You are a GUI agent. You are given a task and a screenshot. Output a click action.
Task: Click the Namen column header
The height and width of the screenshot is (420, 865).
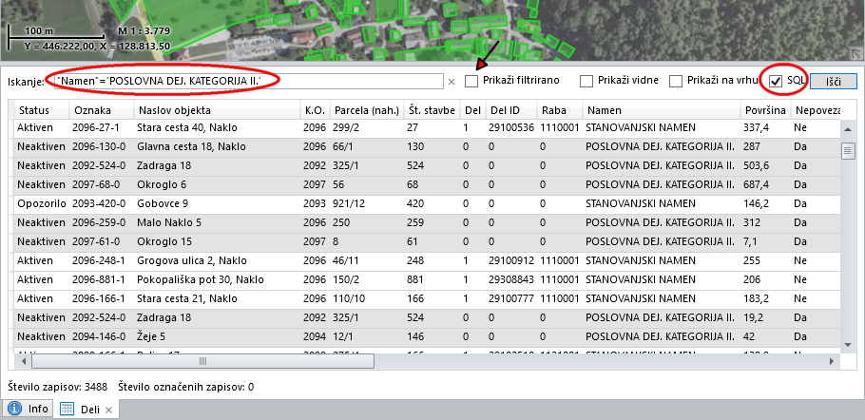pyautogui.click(x=660, y=111)
